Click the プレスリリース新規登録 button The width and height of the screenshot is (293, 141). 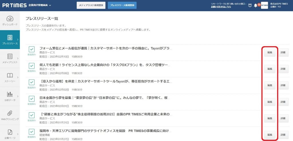tap(122, 5)
